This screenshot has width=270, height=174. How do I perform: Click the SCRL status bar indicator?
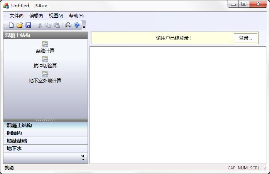pos(255,168)
